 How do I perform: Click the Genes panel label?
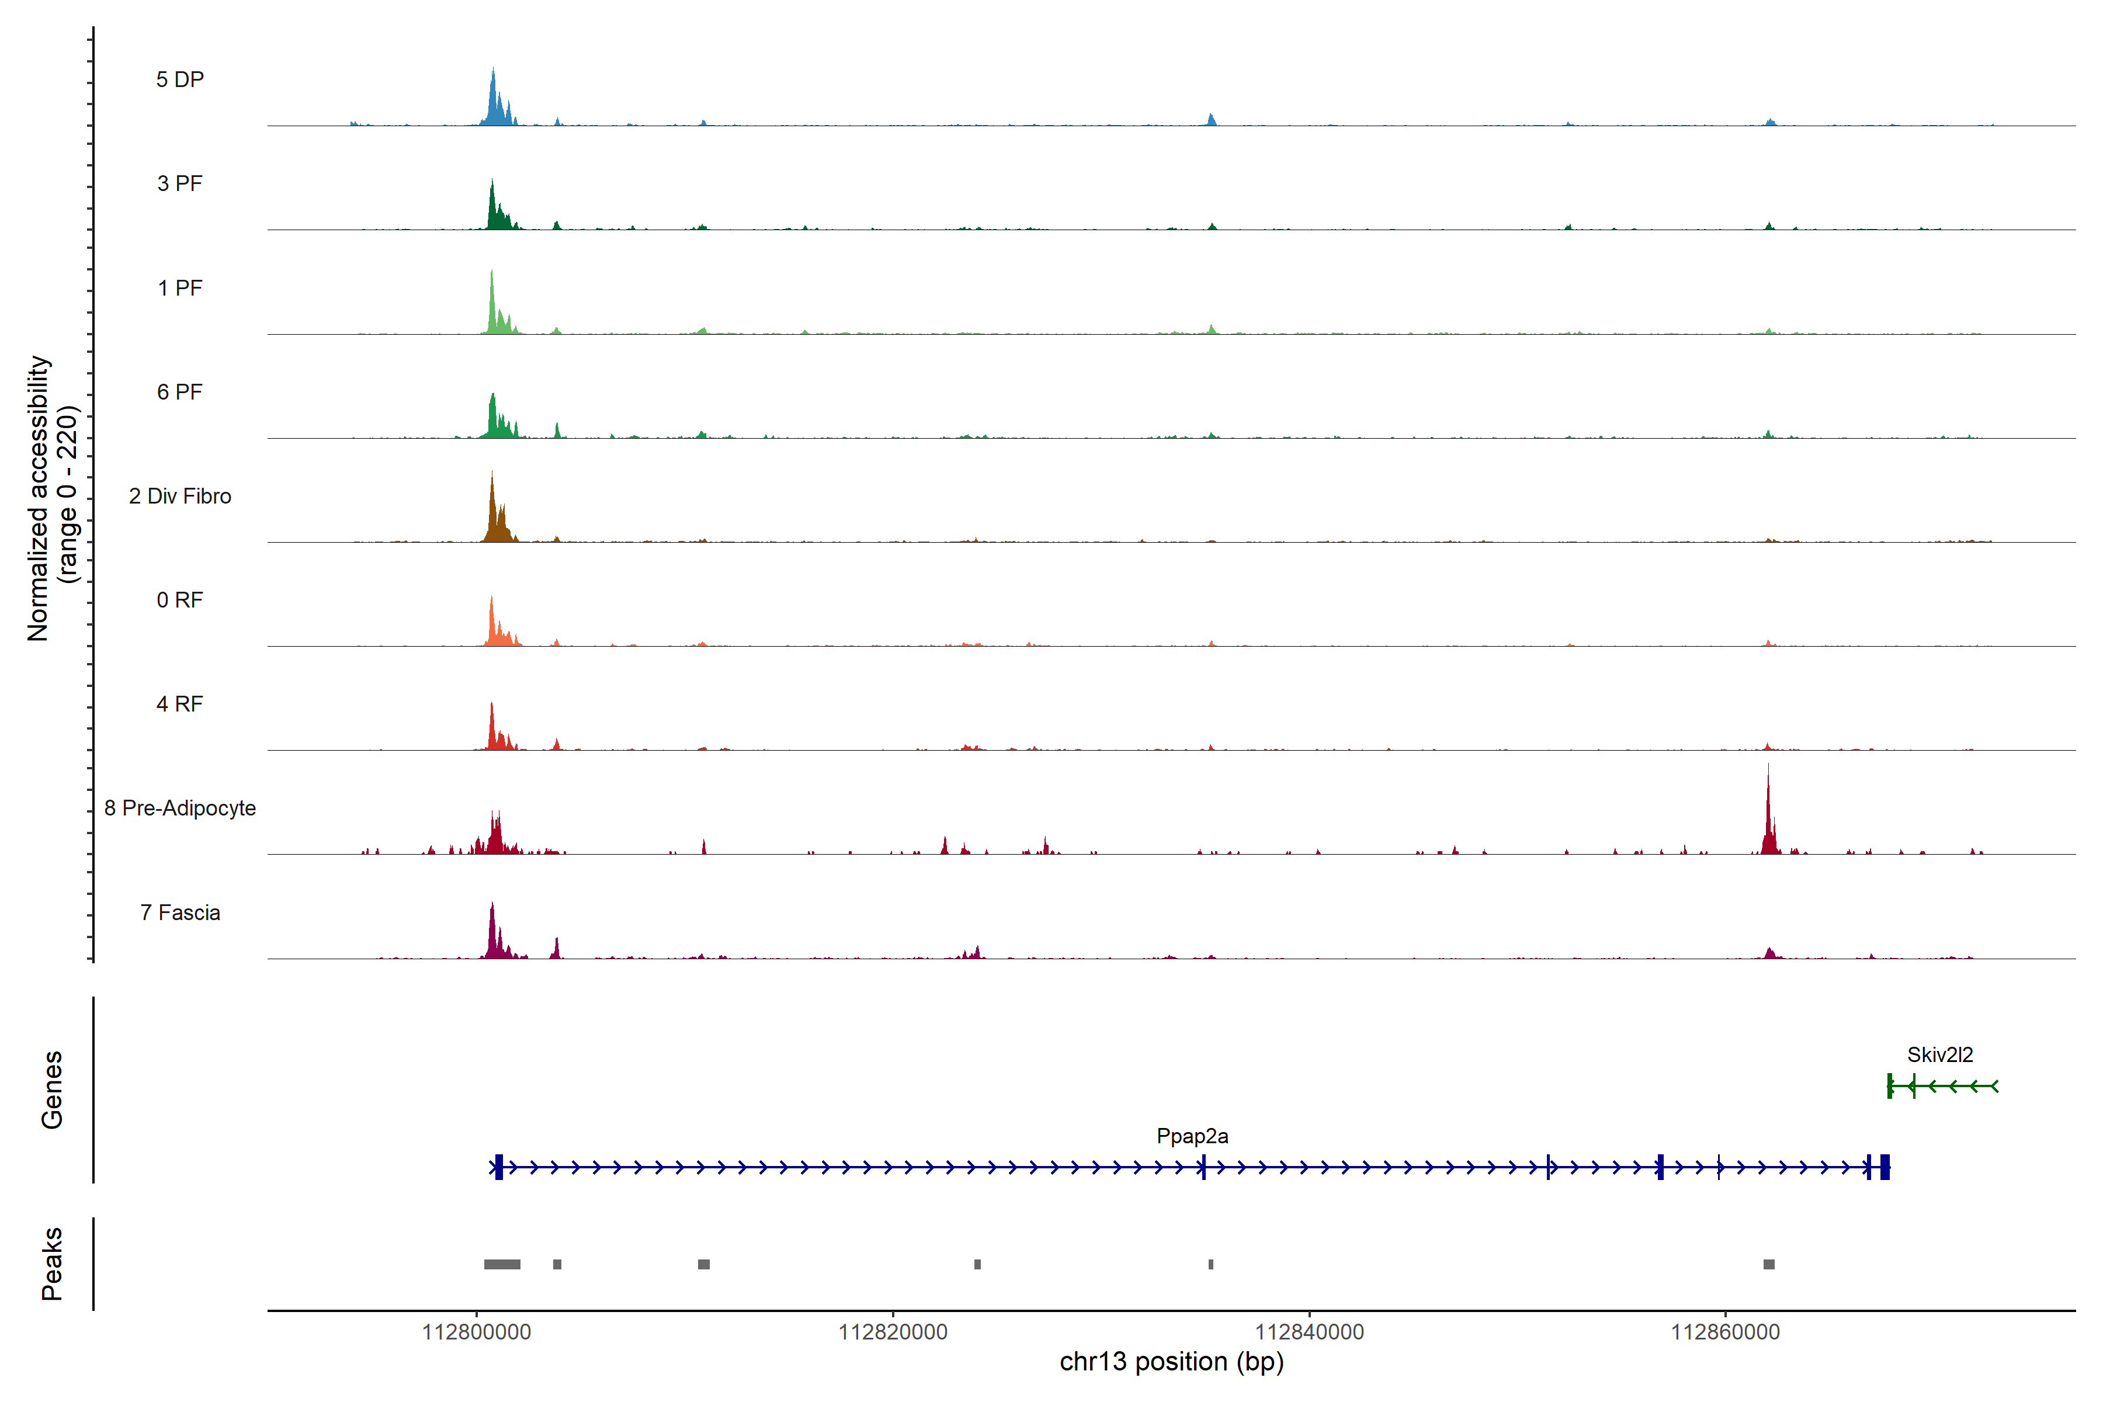52,1090
